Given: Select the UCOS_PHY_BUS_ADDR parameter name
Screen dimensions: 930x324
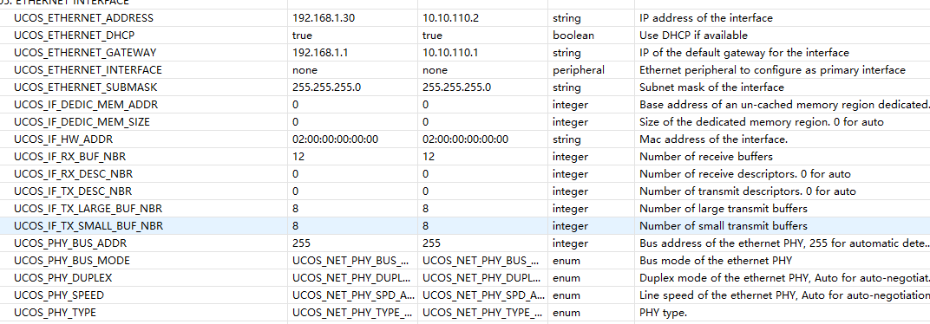Looking at the screenshot, I should 70,243.
